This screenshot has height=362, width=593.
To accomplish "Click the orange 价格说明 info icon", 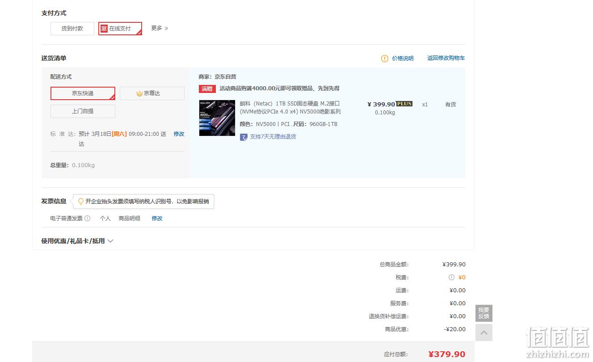I will 385,59.
